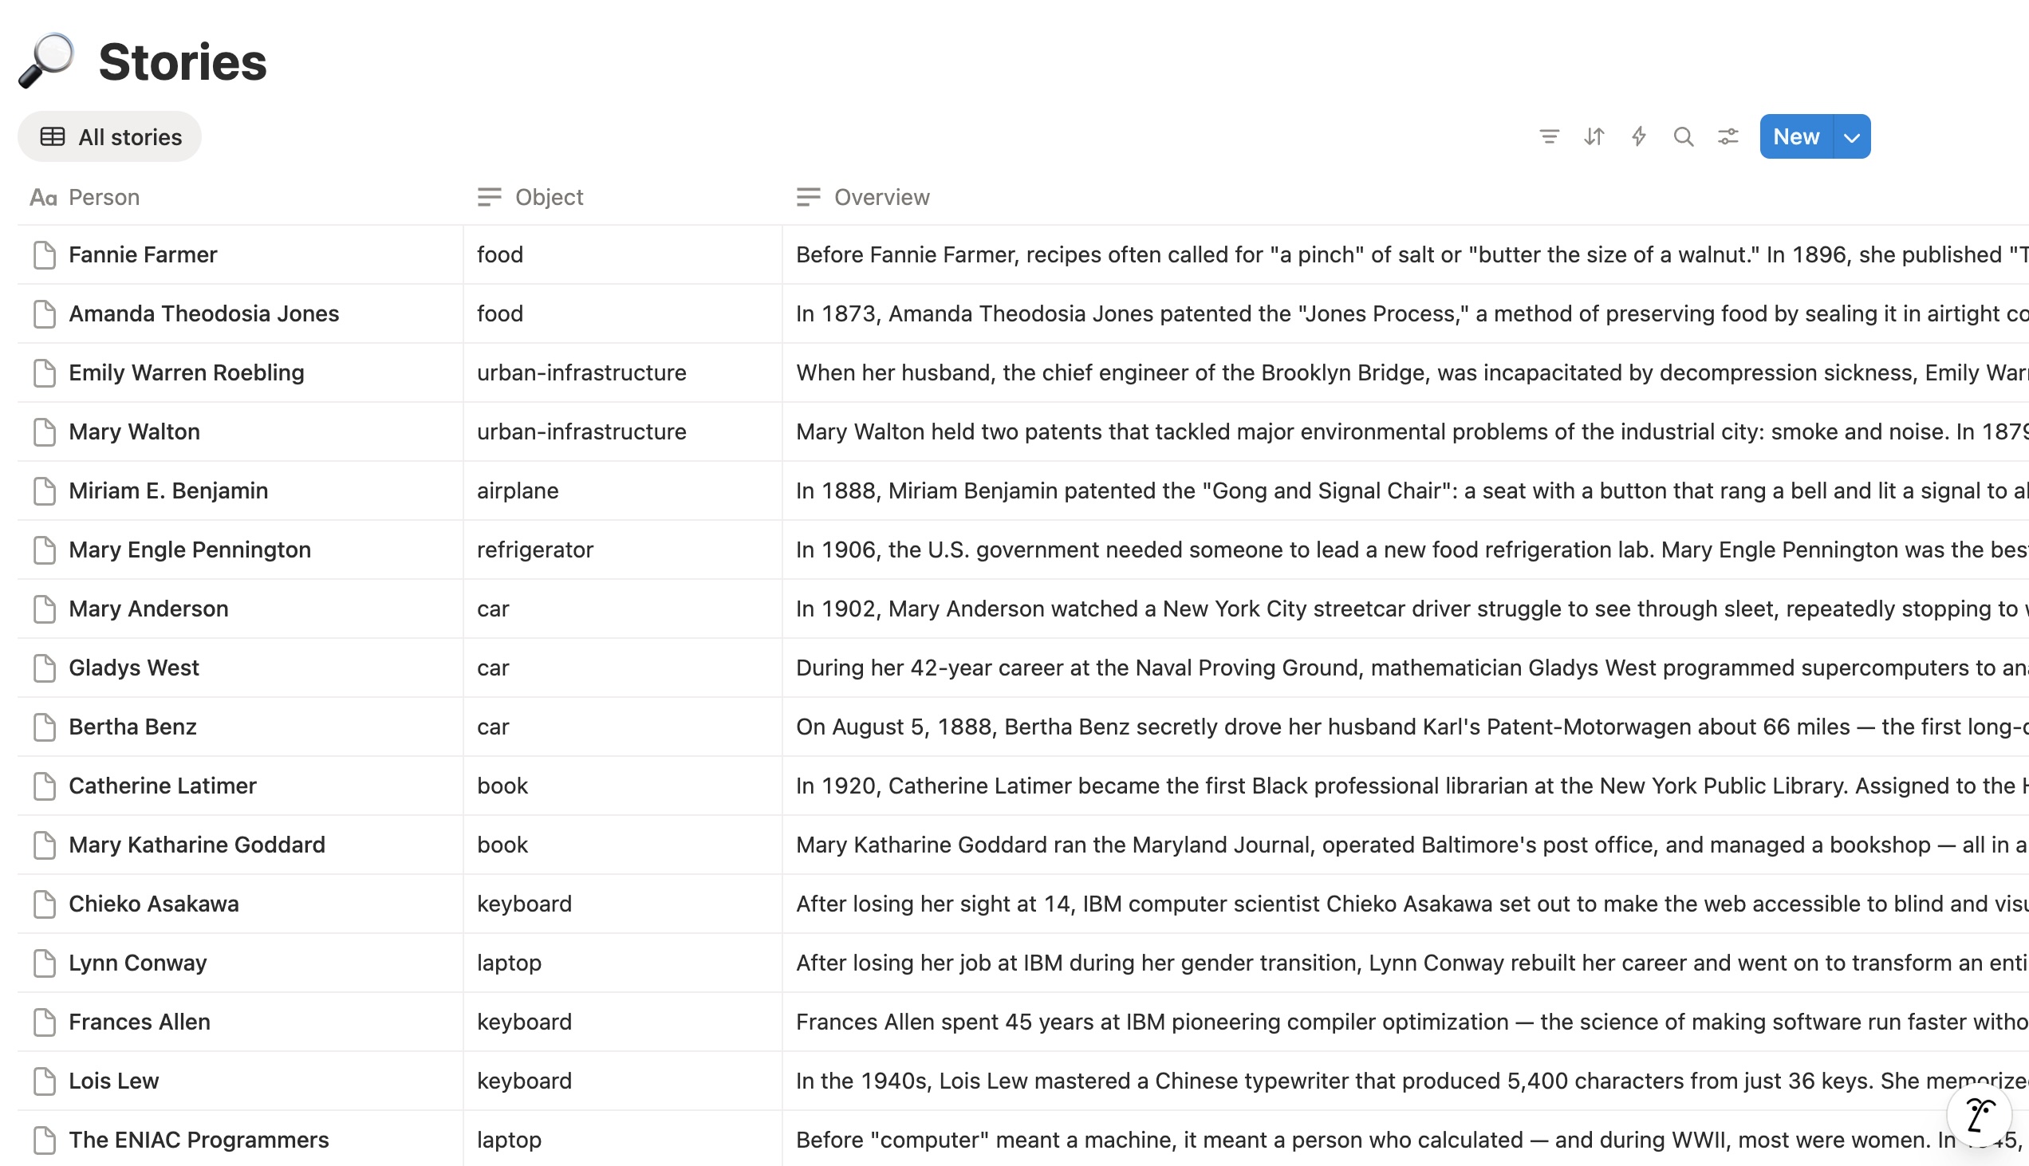Screen dimensions: 2029x1166
Task: Open the Notion AI assistant face button
Action: pyautogui.click(x=1979, y=1114)
